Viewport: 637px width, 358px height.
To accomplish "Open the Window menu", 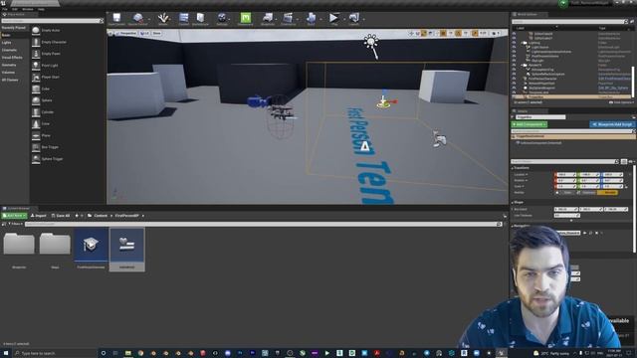I will [x=28, y=9].
